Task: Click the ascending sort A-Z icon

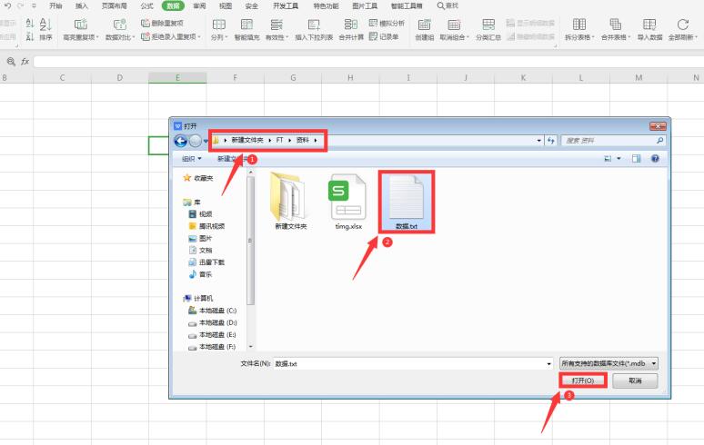Action: pyautogui.click(x=30, y=24)
